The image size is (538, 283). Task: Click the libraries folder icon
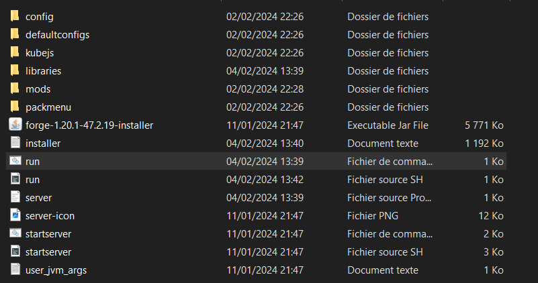(15, 70)
